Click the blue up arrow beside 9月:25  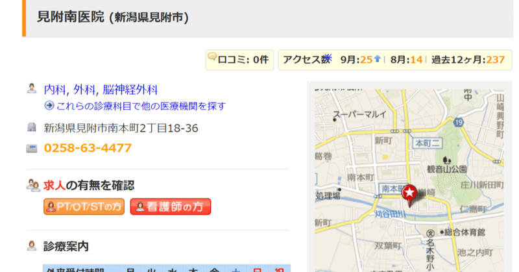pyautogui.click(x=377, y=59)
